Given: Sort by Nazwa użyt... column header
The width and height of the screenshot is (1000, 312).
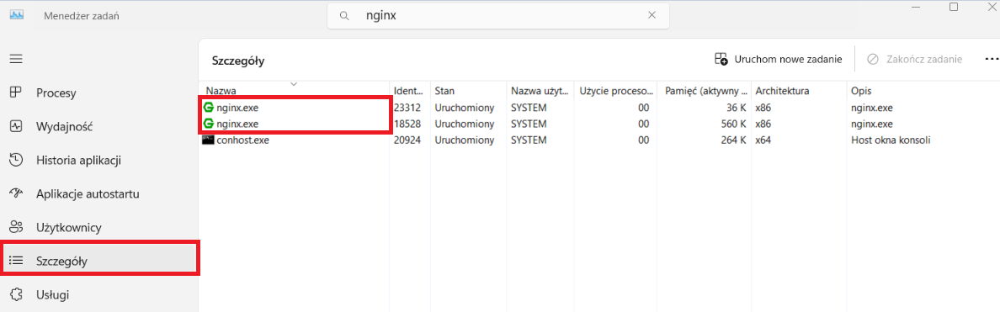Looking at the screenshot, I should click(540, 91).
